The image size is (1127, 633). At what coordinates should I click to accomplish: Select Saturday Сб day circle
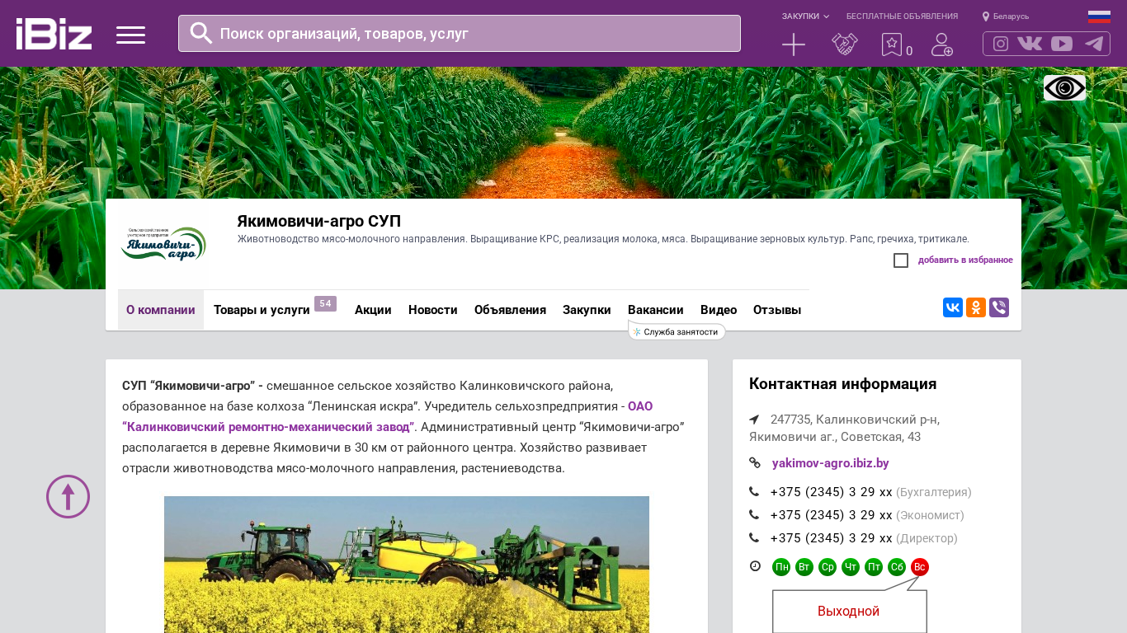coord(897,567)
